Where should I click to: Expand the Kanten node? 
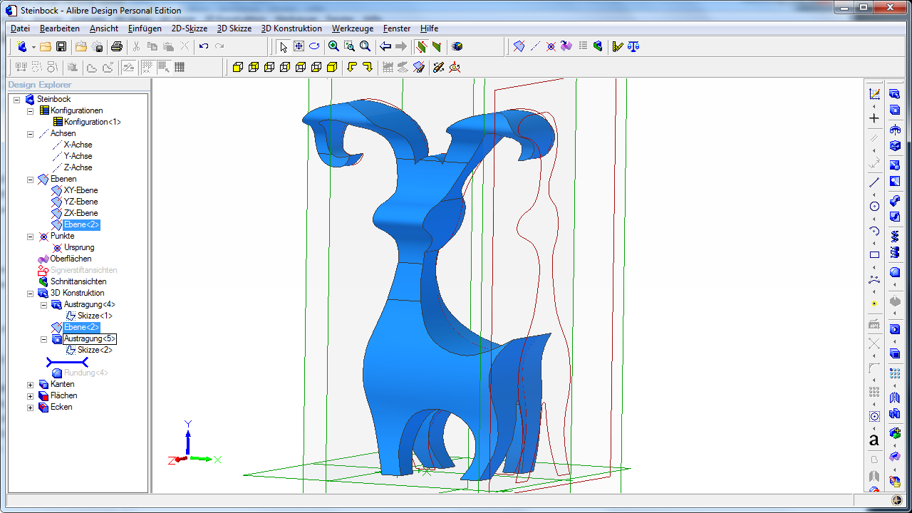(30, 385)
